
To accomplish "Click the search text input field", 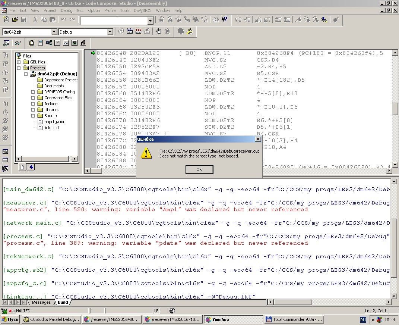I will point(114,21).
